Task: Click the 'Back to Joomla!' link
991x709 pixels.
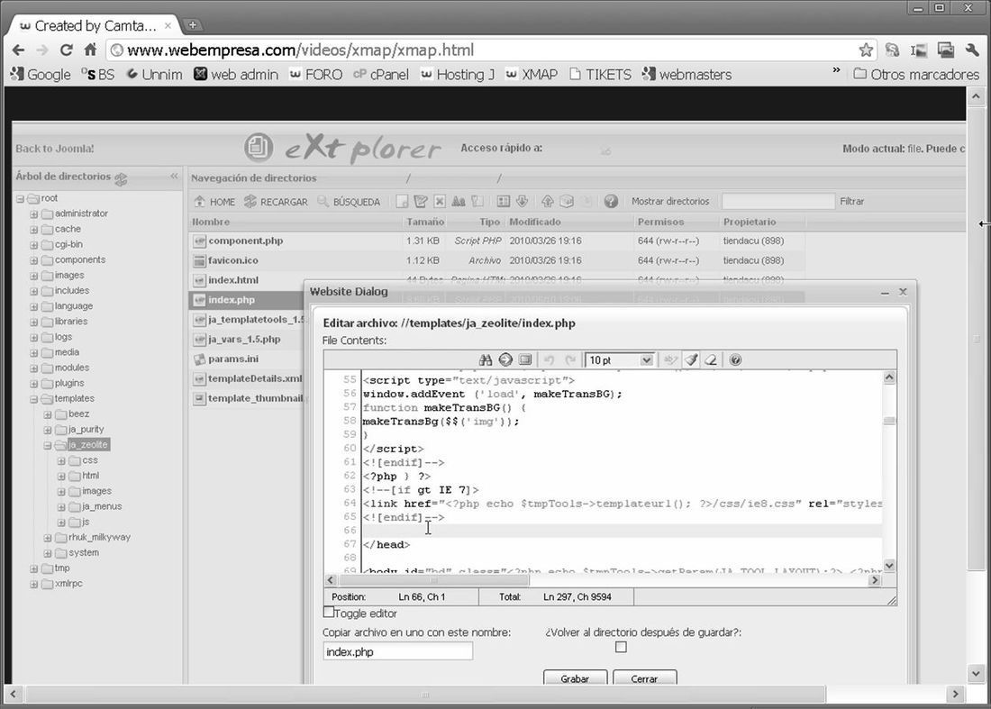Action: tap(55, 149)
